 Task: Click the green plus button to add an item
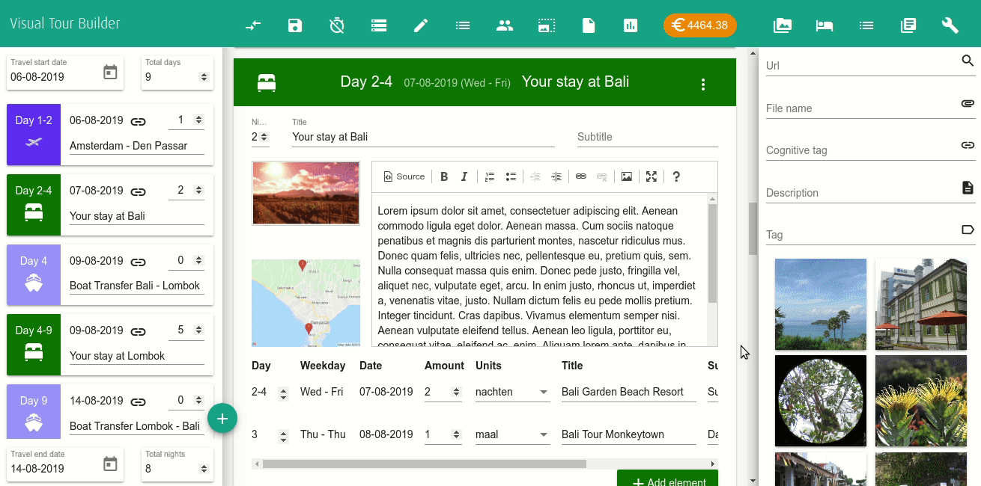[222, 418]
